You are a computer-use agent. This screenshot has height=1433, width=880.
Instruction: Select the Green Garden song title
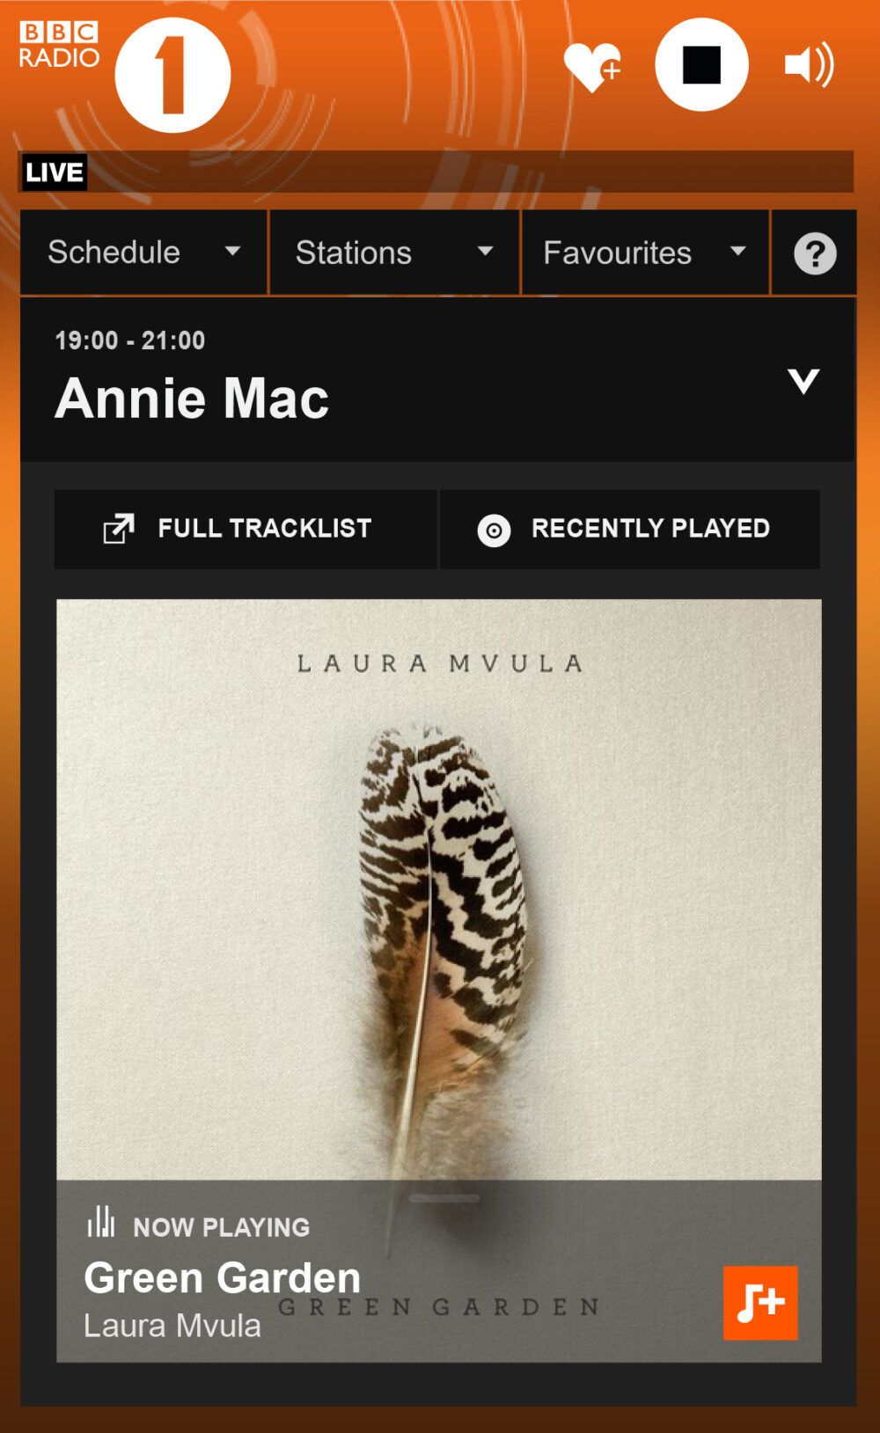coord(223,1277)
